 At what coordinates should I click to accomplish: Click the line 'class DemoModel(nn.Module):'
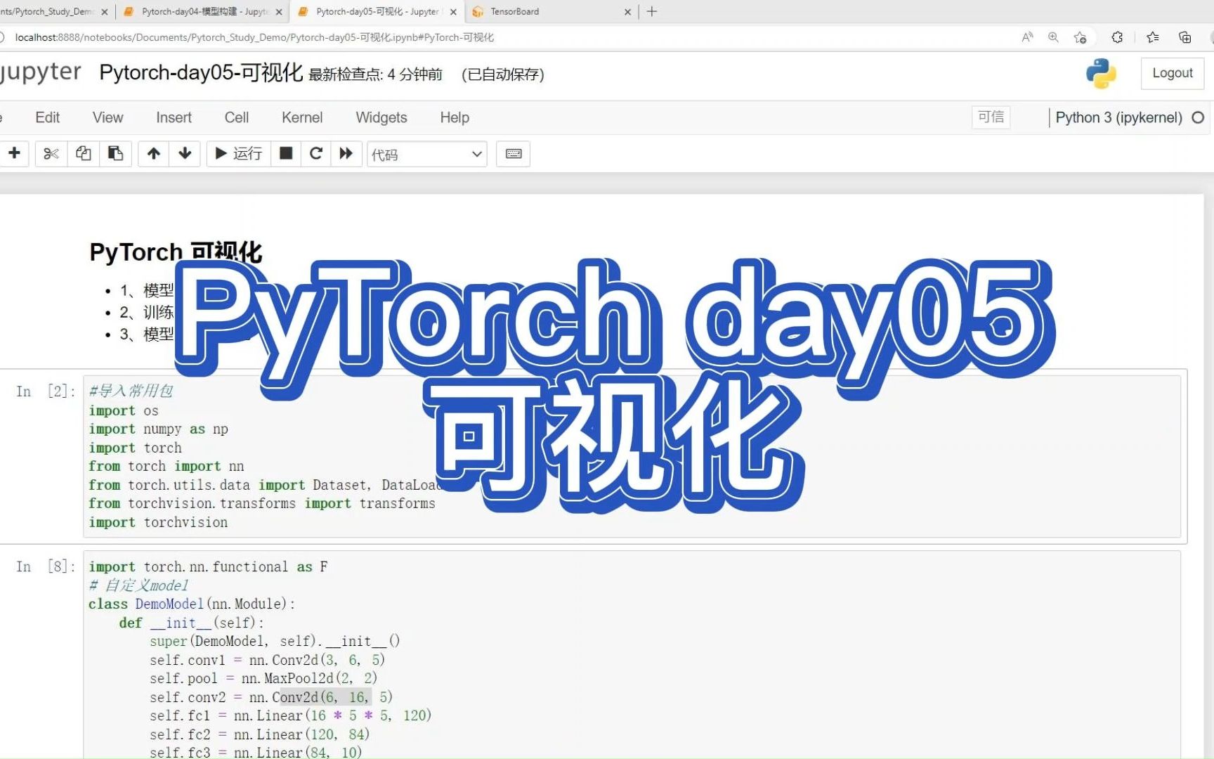tap(192, 604)
